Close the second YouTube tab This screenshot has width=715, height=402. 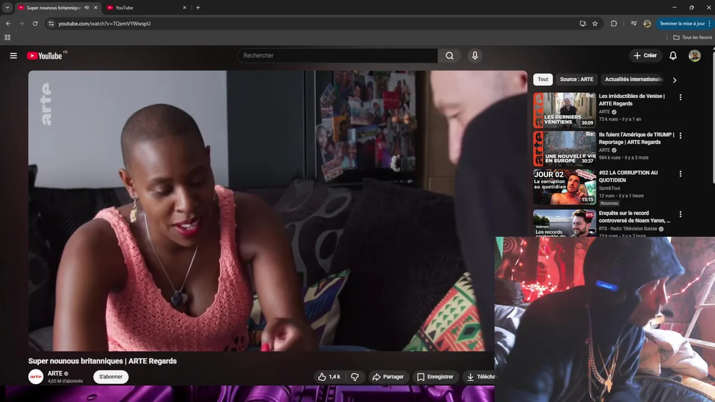pos(184,8)
